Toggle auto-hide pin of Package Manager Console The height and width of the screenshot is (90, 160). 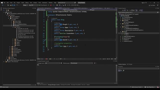pyautogui.click(x=115, y=61)
